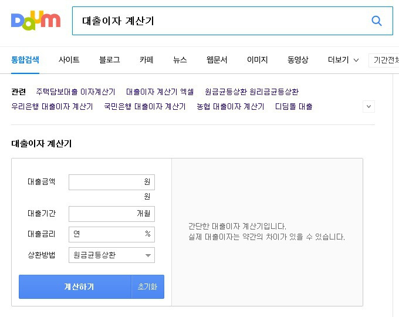Image resolution: width=399 pixels, height=317 pixels.
Task: Open the 동영상 tab
Action: tap(297, 60)
